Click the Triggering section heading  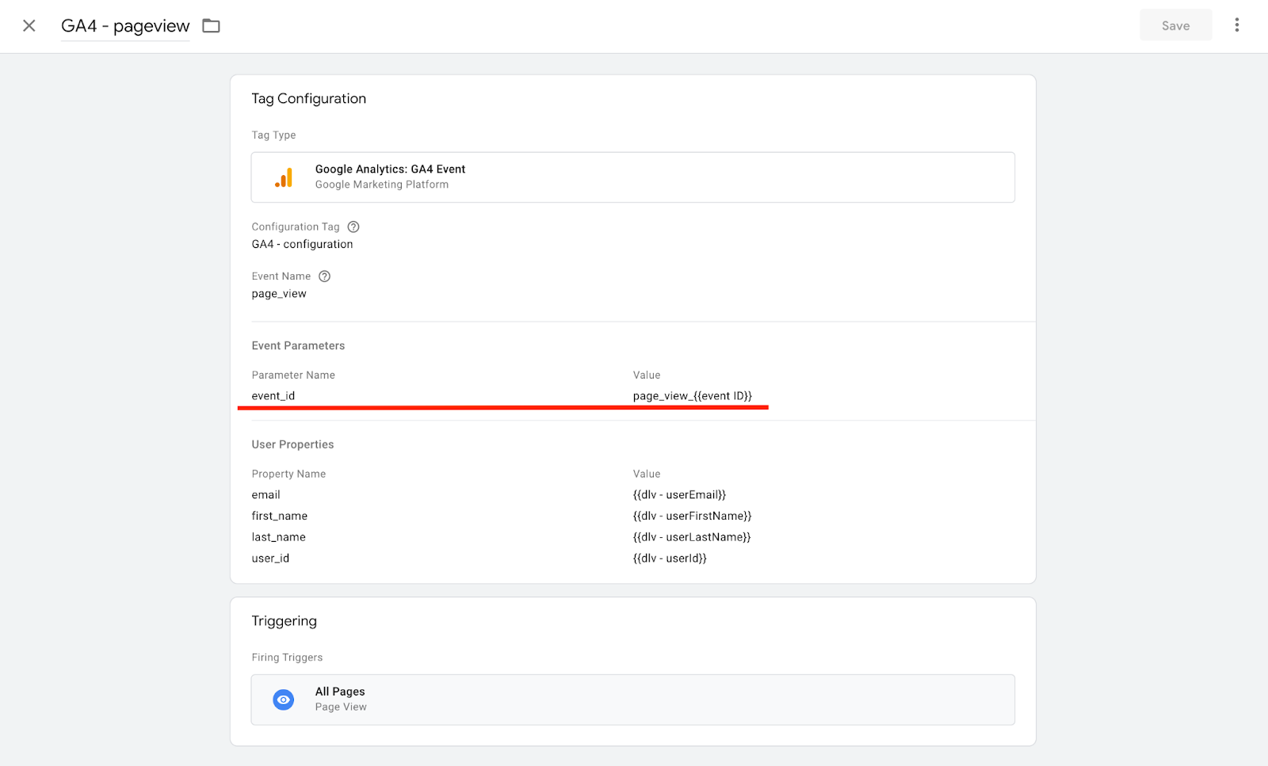pos(284,620)
